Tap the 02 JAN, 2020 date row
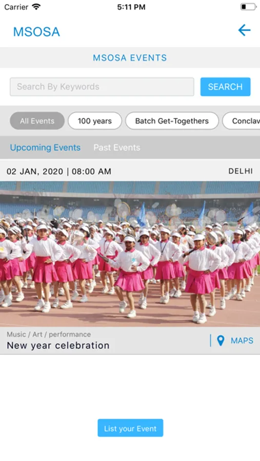The image size is (260, 461). (x=130, y=171)
